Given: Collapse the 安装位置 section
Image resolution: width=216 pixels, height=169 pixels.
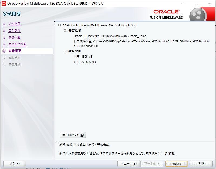Looking at the screenshot, I should coord(65,31).
